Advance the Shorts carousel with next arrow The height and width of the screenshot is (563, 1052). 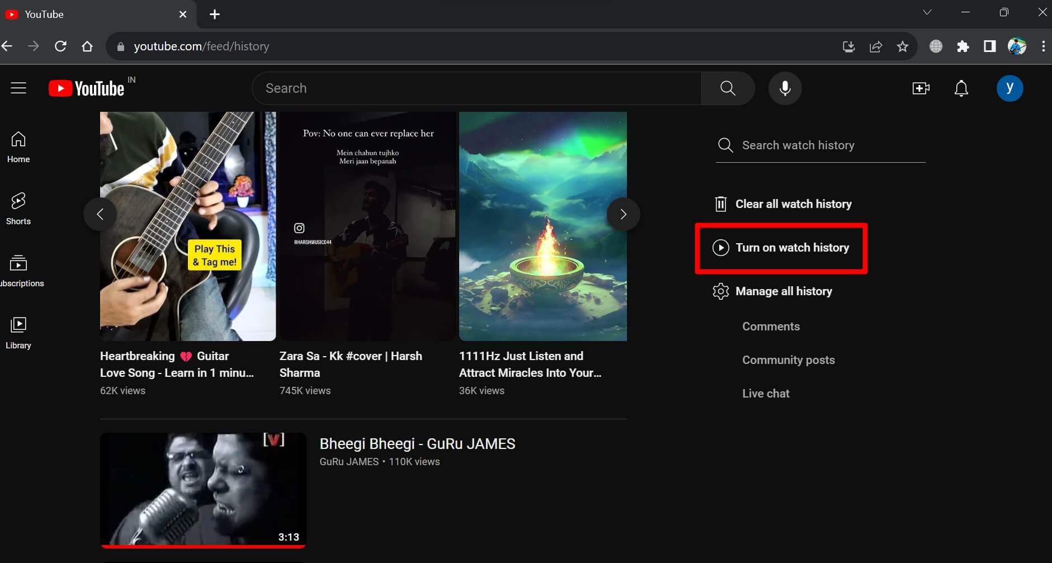(622, 214)
